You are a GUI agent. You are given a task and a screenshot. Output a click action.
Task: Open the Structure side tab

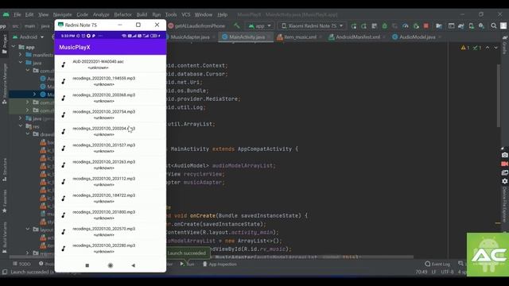[5, 170]
